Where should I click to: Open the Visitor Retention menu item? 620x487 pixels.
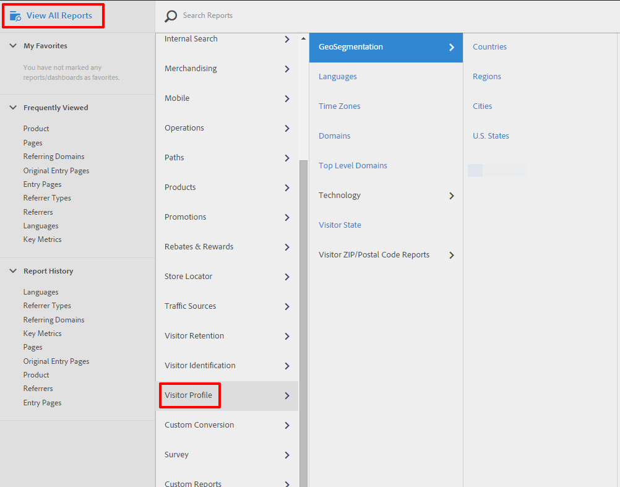pyautogui.click(x=227, y=335)
